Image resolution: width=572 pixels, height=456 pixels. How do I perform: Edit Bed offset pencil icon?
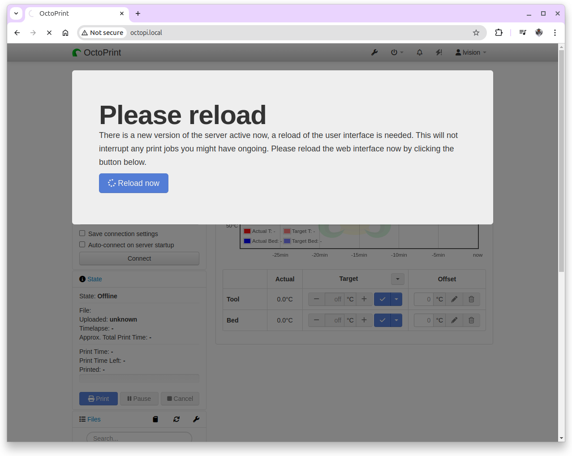[x=454, y=320]
